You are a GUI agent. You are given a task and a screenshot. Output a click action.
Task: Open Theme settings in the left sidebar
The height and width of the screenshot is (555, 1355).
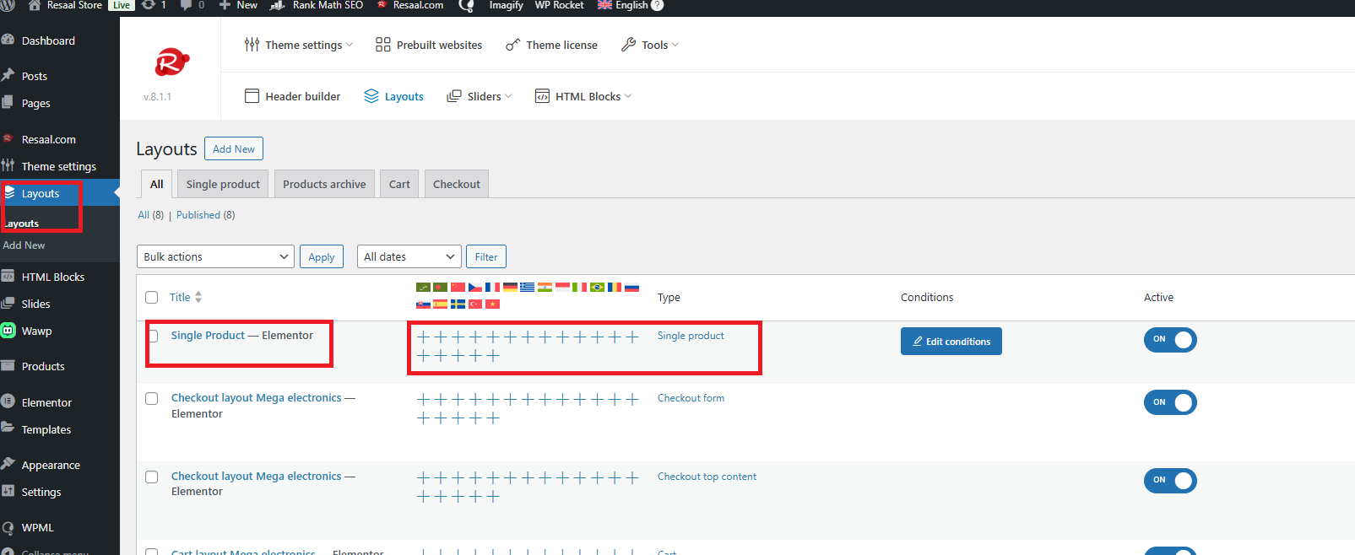[x=58, y=166]
